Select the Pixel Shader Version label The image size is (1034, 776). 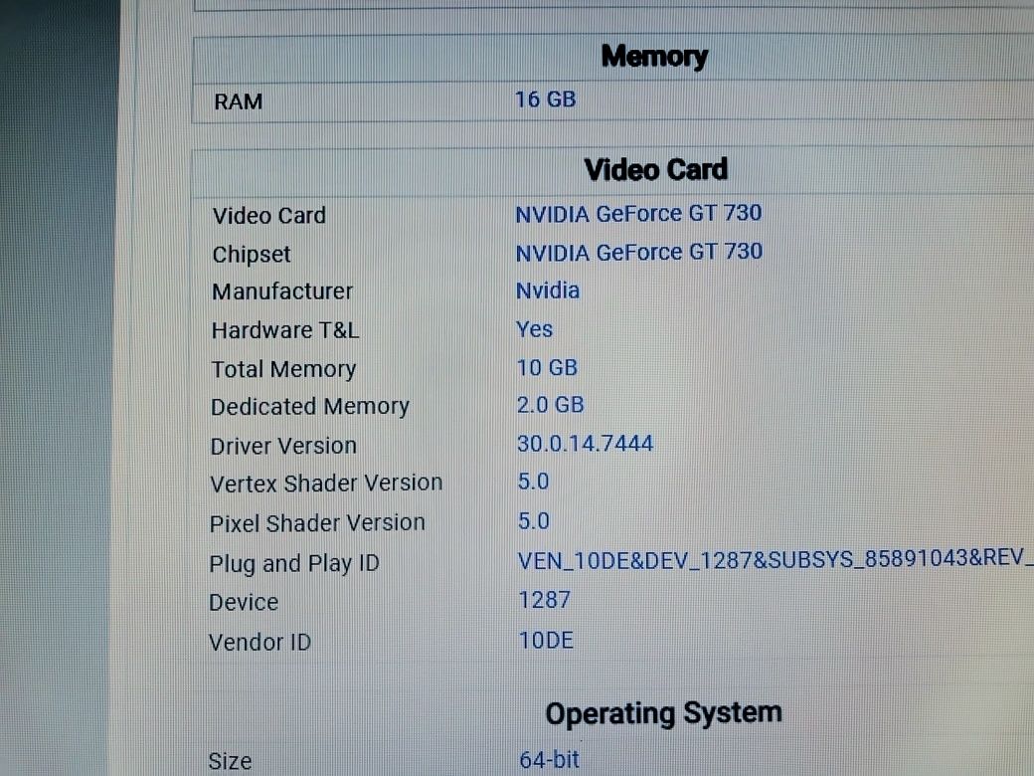[317, 523]
